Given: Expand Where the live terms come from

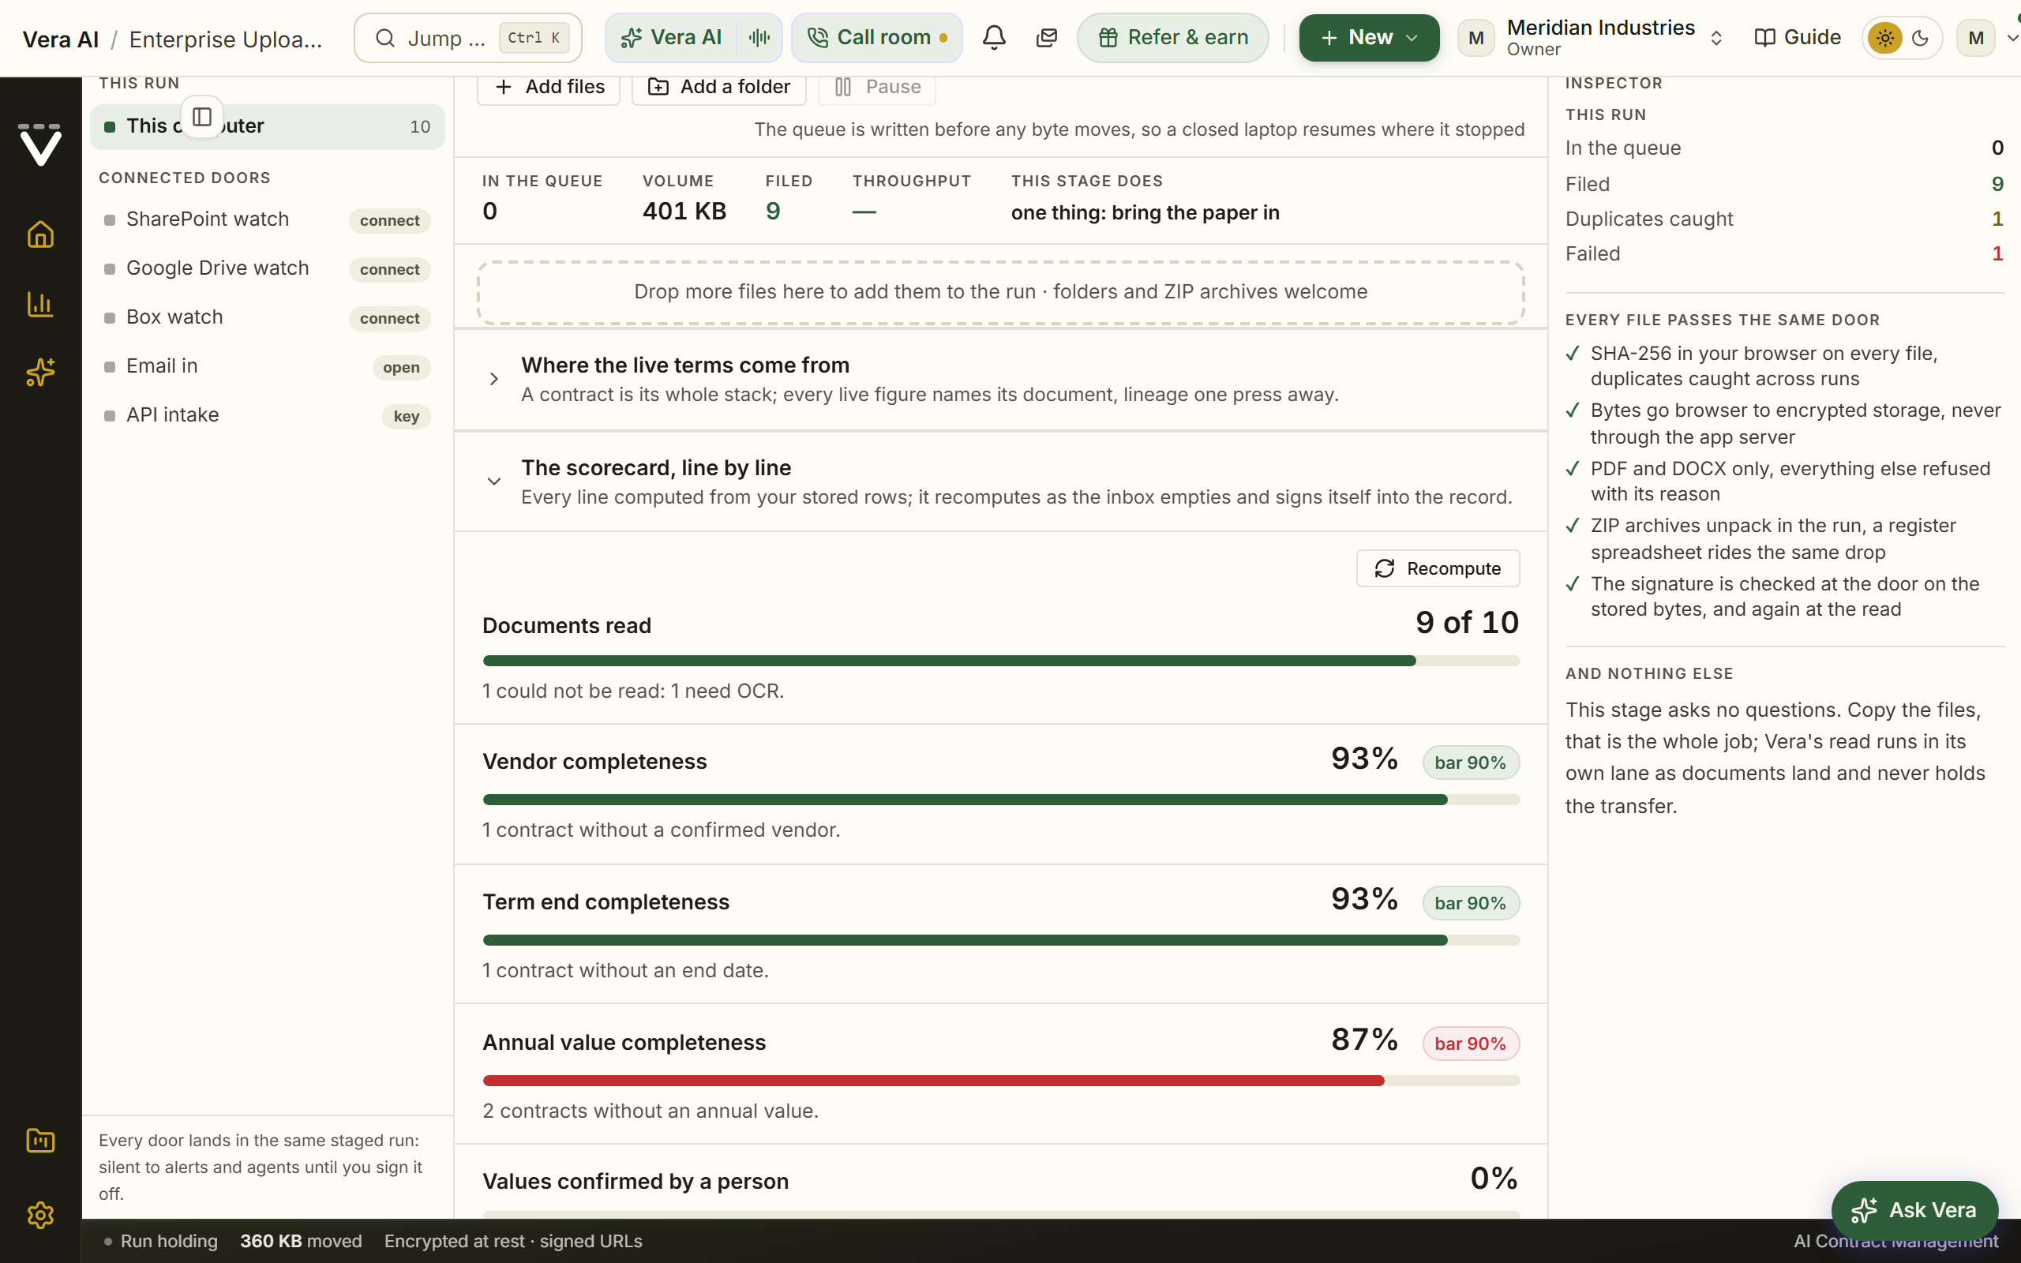Looking at the screenshot, I should tap(1000, 379).
